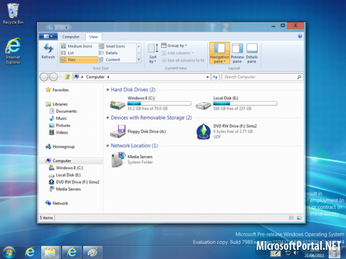The width and height of the screenshot is (346, 259).
Task: Click the Forward navigation button
Action: coord(54,77)
